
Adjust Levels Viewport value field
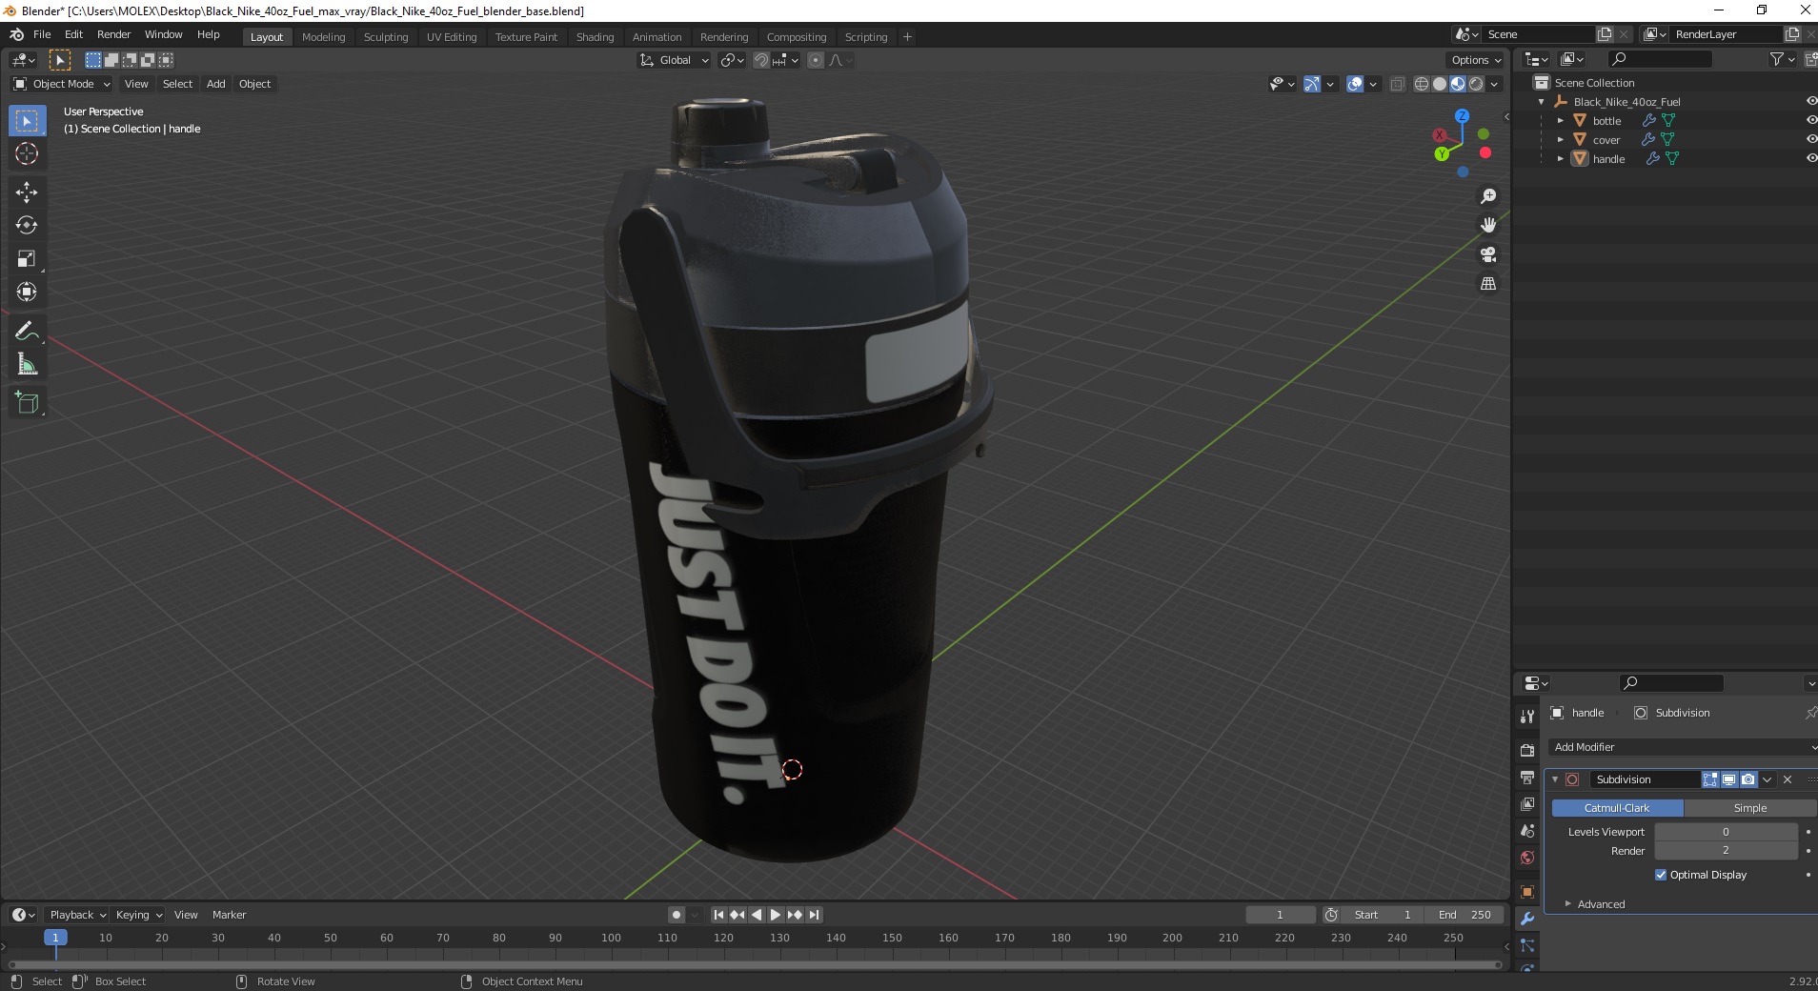[1726, 832]
